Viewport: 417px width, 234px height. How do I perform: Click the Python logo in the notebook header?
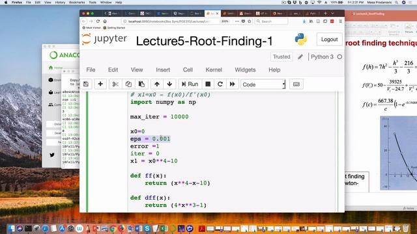300,39
